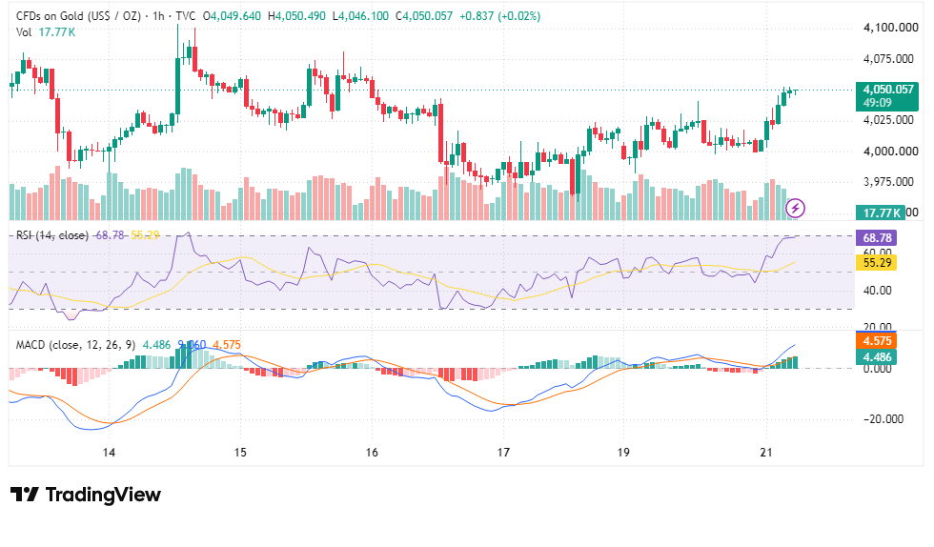934x547 pixels.
Task: Click the date label 21 on time axis
Action: click(766, 453)
